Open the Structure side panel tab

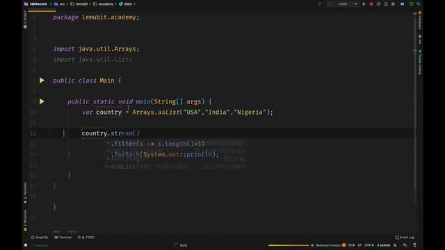tap(25, 220)
